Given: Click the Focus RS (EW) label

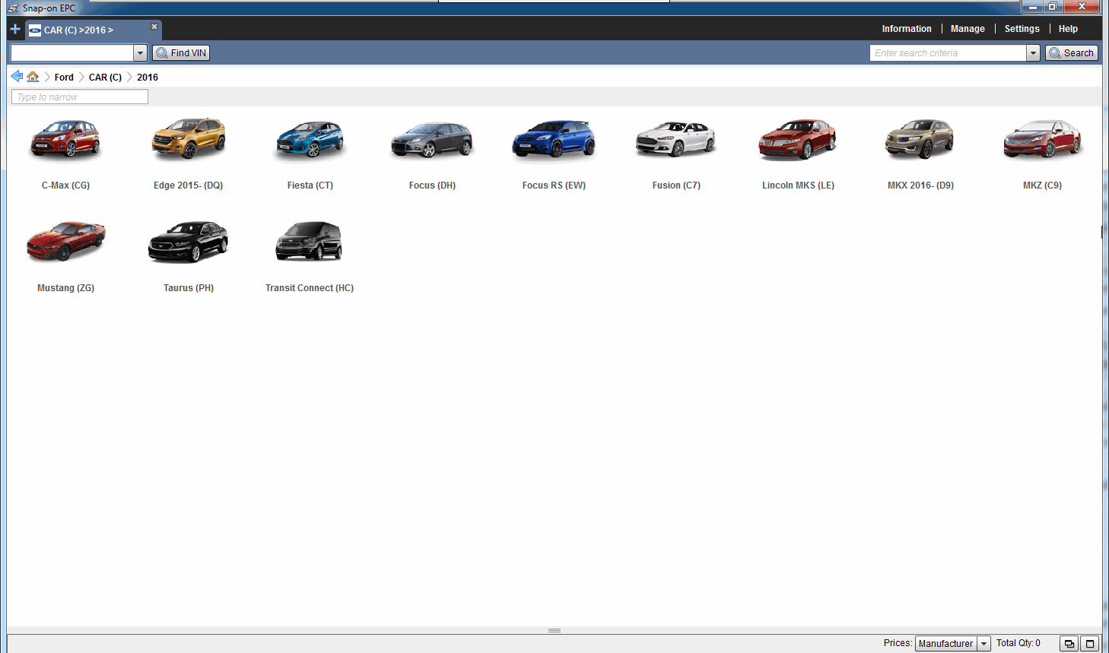Looking at the screenshot, I should (554, 185).
